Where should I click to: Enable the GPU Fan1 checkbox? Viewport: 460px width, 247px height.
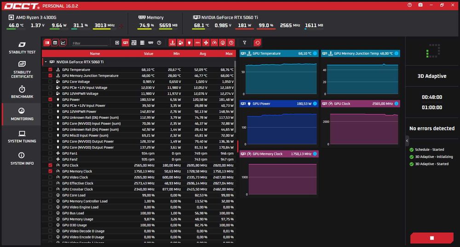[50, 153]
